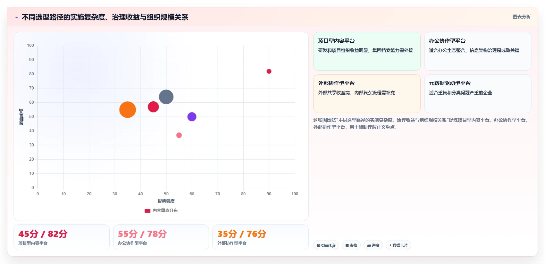Screen dimensions: 545x264
Task: Toggle the 内容重点分布 legend entry
Action: tap(161, 211)
